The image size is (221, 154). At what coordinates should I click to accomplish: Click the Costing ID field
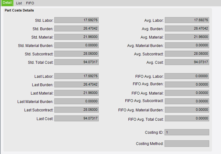click(187, 132)
